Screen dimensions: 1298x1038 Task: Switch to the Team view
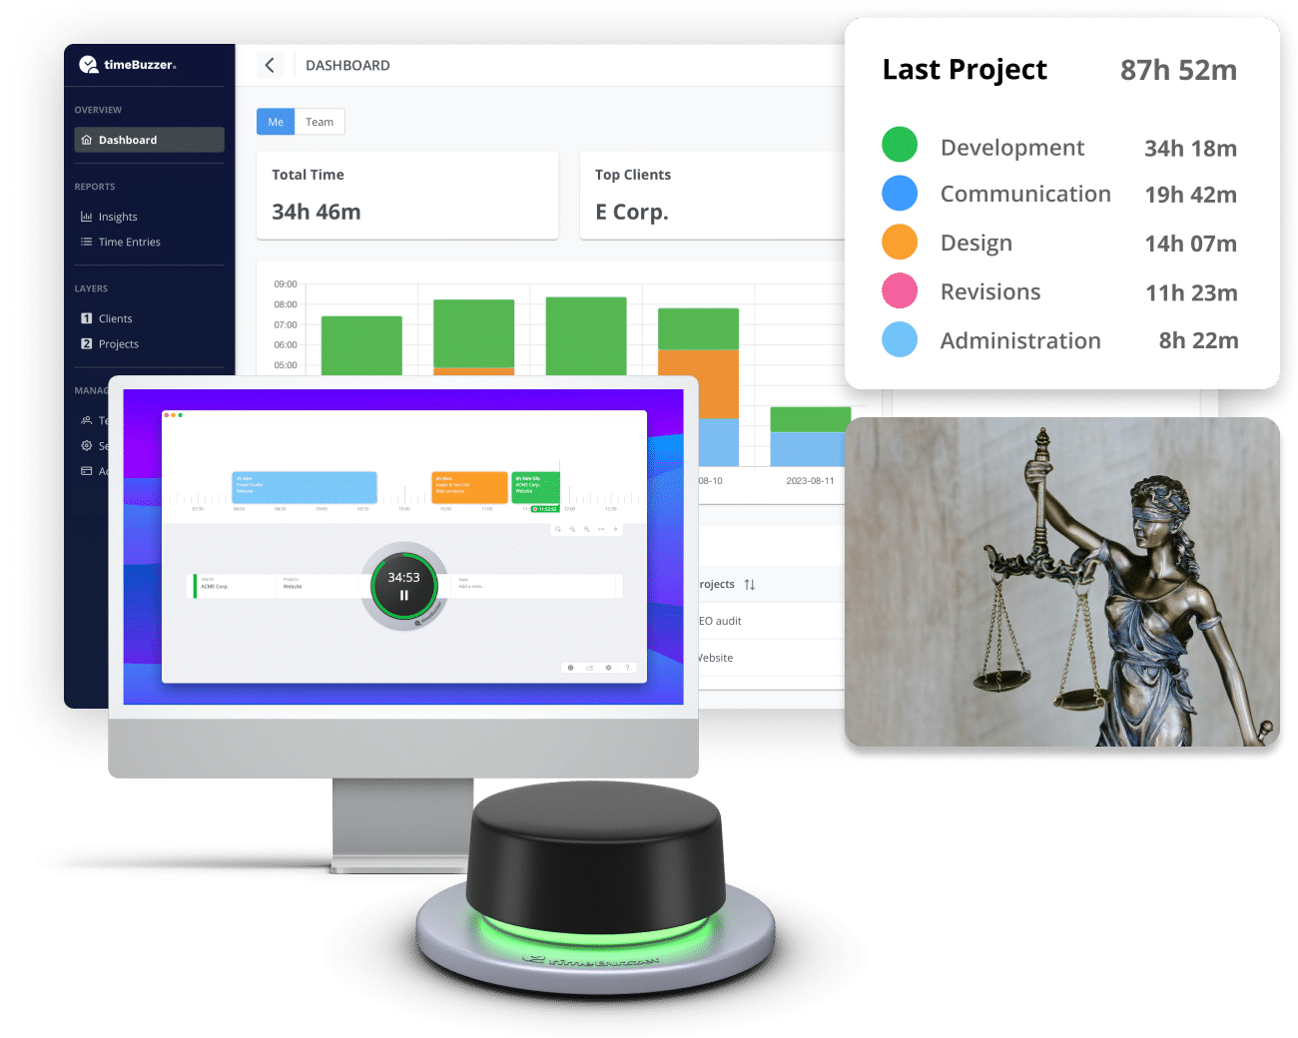[x=320, y=121]
